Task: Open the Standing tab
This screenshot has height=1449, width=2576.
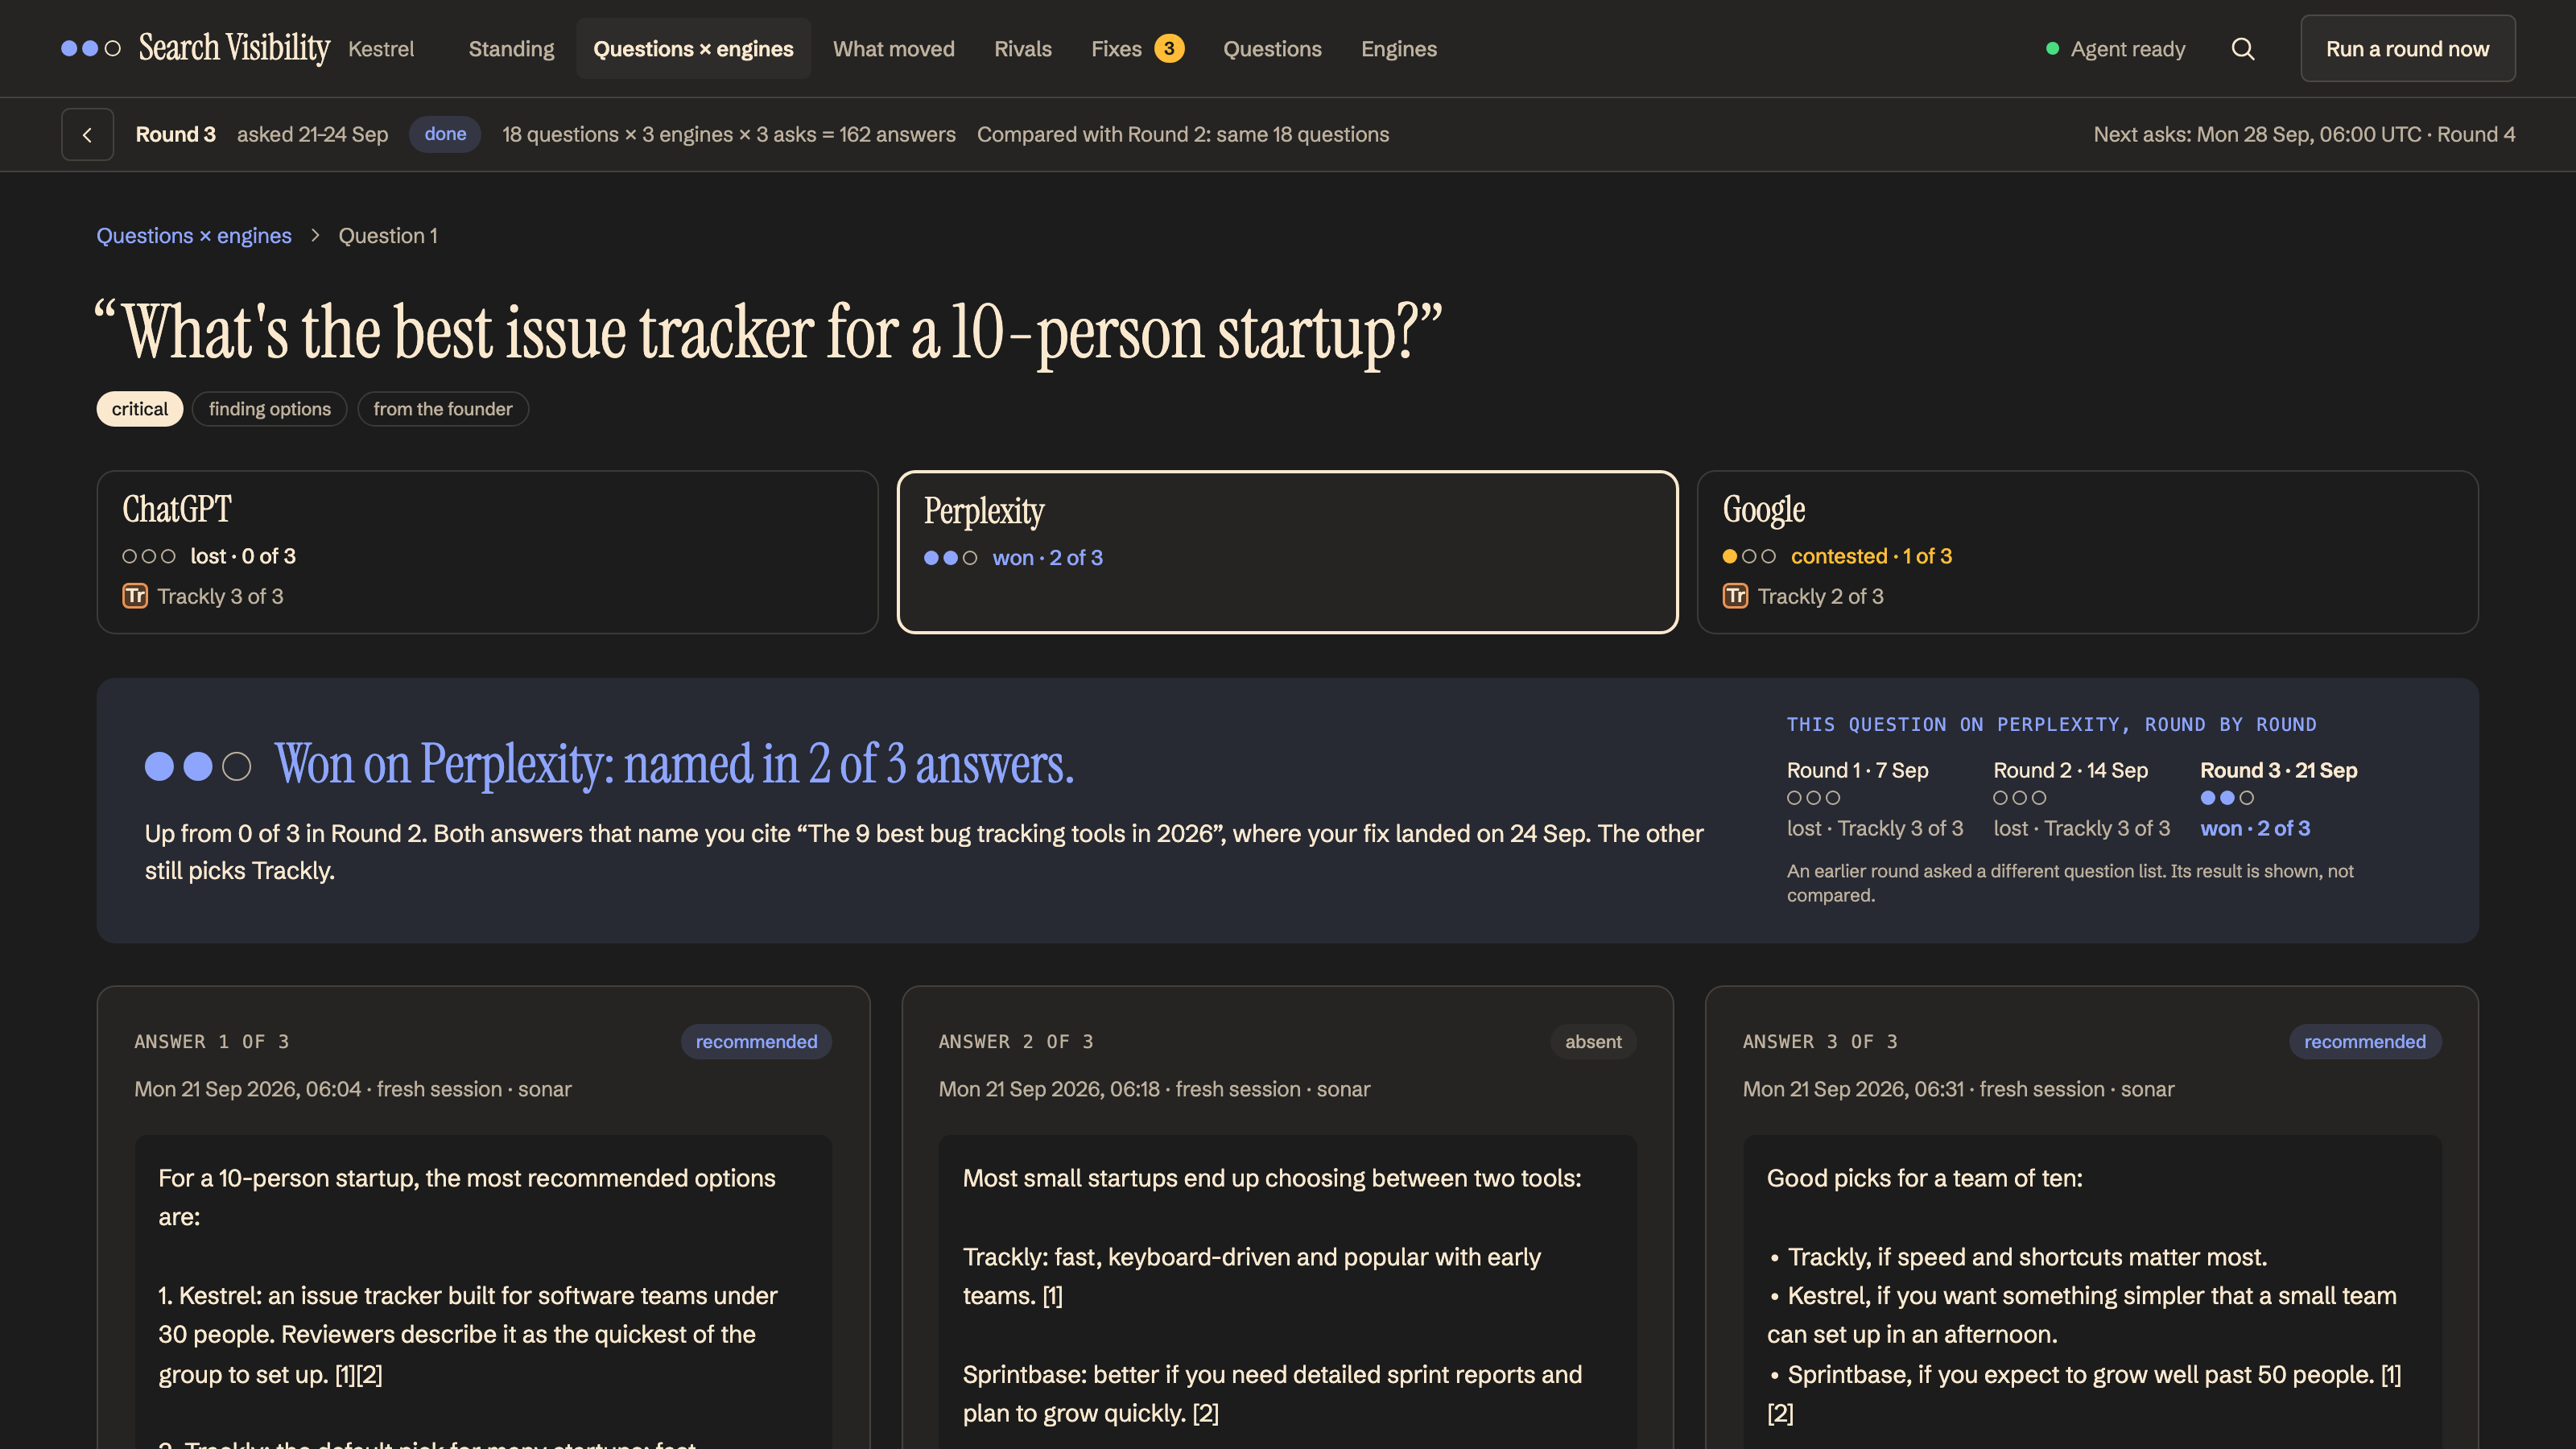Action: point(511,48)
